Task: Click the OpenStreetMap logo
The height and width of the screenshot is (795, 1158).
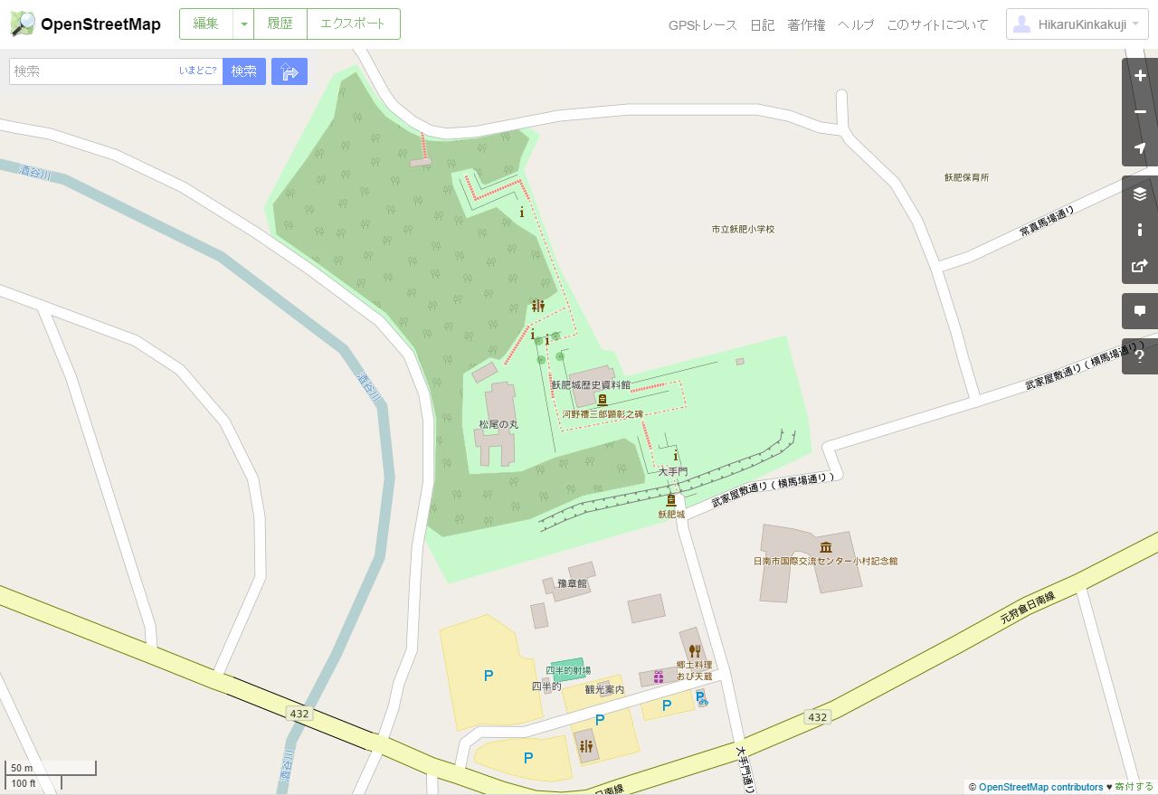Action: point(85,24)
